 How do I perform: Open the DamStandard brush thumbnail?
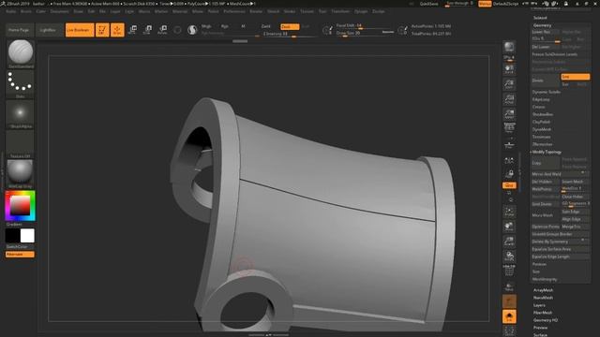click(x=21, y=53)
